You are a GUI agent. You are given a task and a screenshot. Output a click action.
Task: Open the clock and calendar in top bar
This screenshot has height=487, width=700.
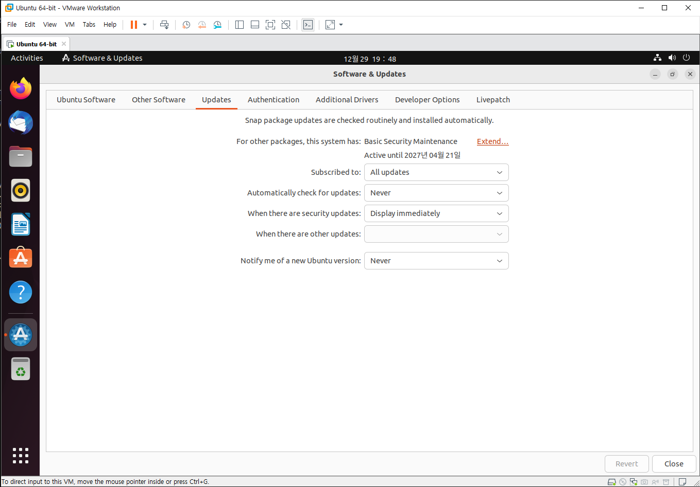pos(370,59)
